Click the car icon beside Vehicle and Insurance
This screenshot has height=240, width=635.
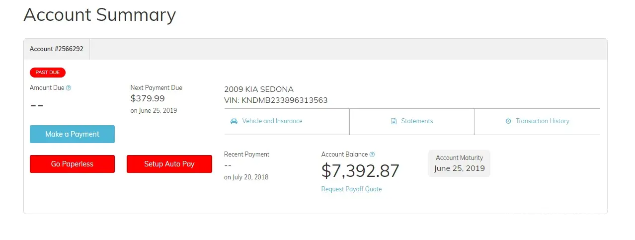pyautogui.click(x=234, y=121)
